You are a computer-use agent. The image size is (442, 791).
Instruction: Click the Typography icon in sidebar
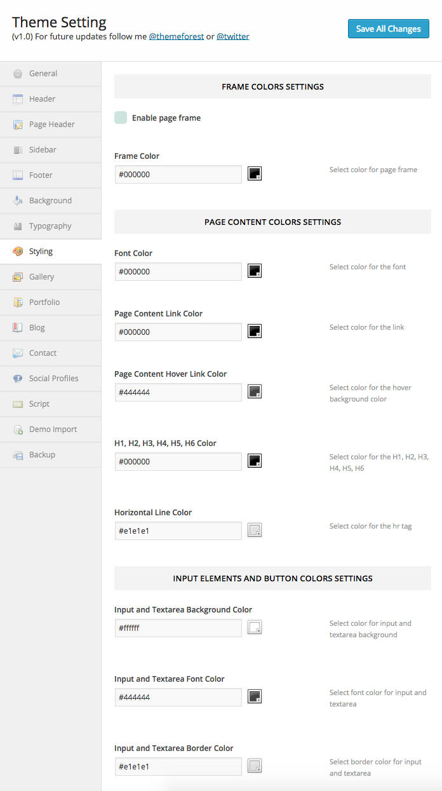pyautogui.click(x=18, y=226)
